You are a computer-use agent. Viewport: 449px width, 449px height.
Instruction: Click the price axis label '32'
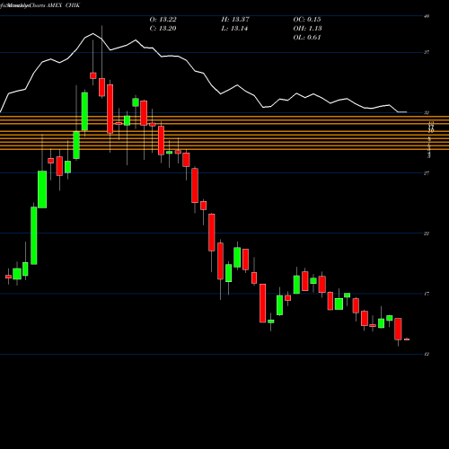coord(427,113)
